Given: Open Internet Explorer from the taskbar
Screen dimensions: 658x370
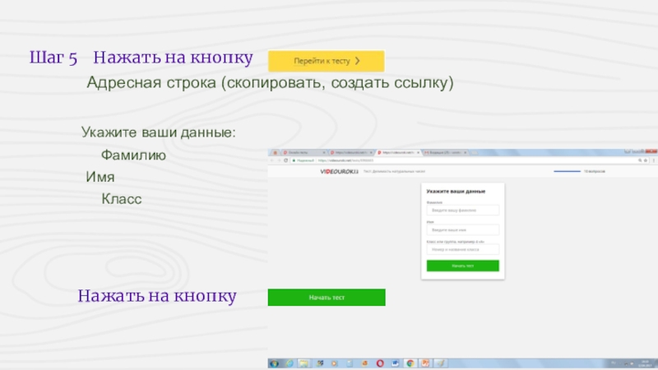Looking at the screenshot, I should pos(290,363).
